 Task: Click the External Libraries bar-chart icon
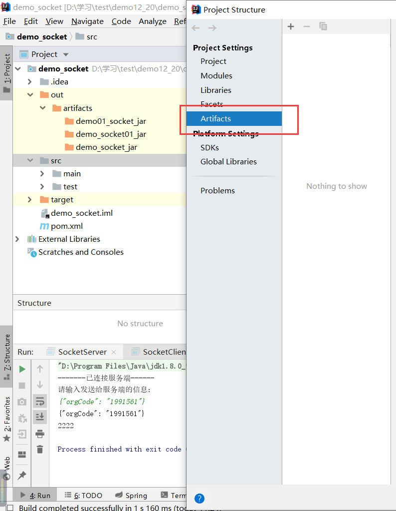click(31, 239)
